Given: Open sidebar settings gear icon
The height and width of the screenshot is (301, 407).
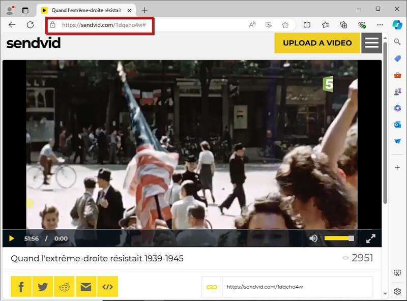Looking at the screenshot, I should pyautogui.click(x=397, y=291).
